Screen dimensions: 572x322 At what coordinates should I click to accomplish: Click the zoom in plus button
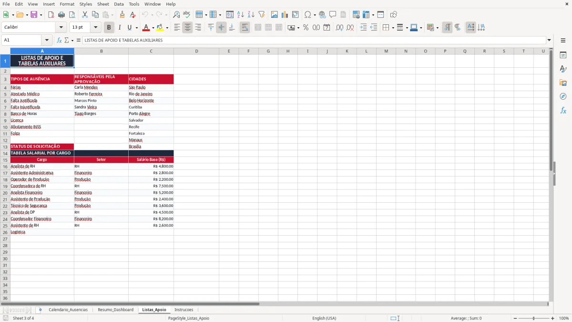[x=553, y=318]
